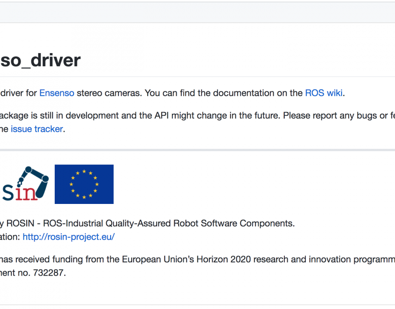Click the Horizon 2020 funding sentence

pos(197,259)
